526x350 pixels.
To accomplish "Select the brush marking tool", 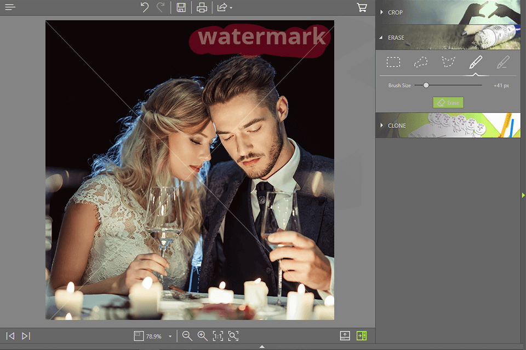I will (476, 62).
